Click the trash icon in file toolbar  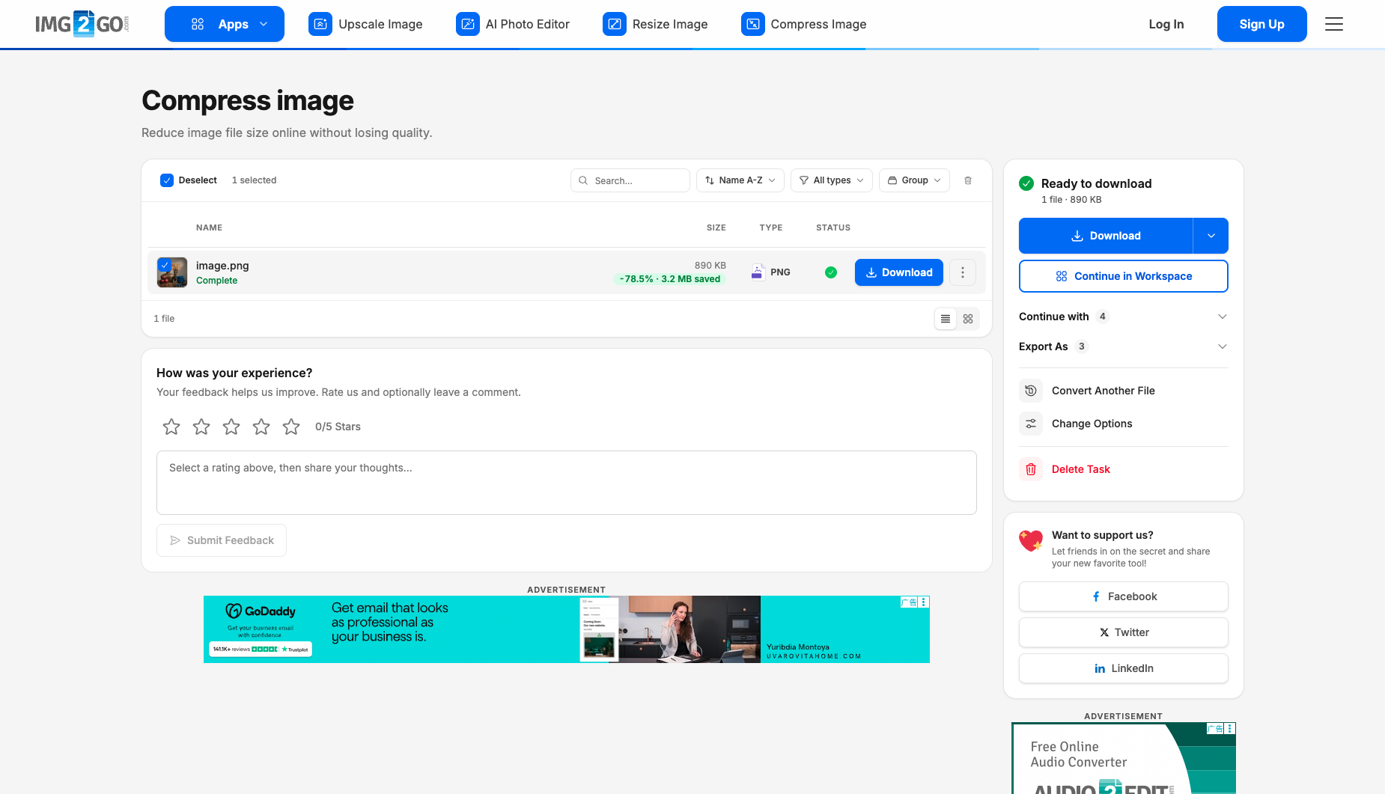(968, 180)
